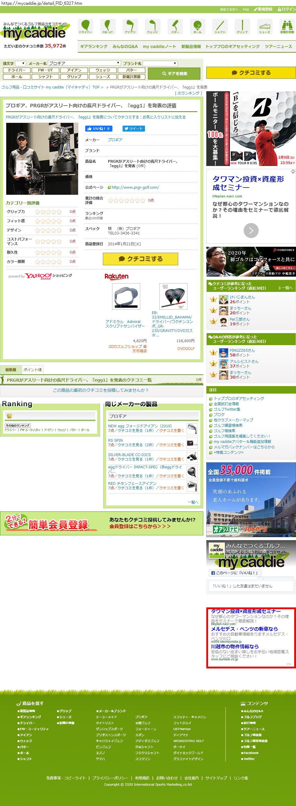Open ツアーニュース menu
This screenshot has height=806, width=296.
tap(278, 47)
